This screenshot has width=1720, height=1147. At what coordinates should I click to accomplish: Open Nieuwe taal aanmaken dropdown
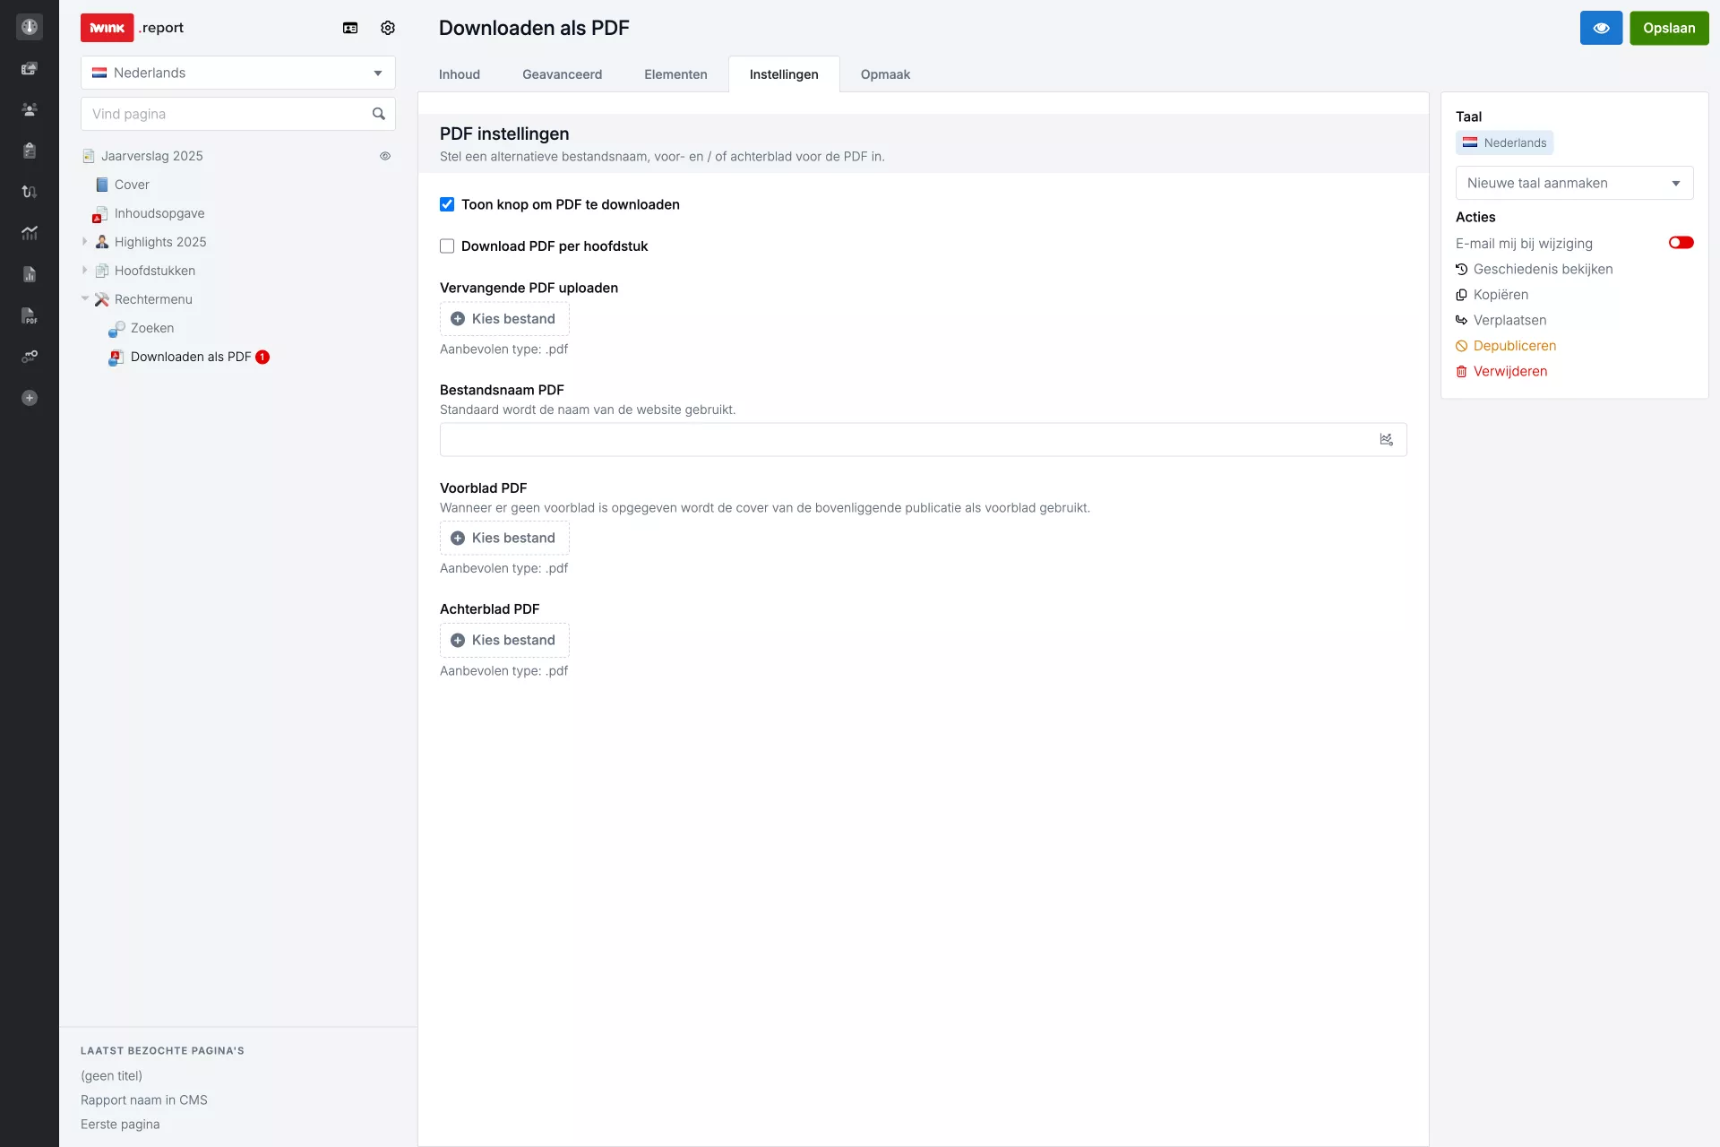pyautogui.click(x=1574, y=183)
